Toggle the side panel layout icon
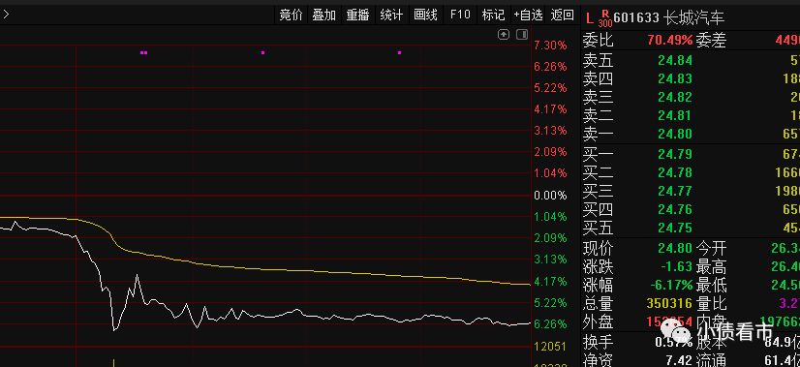This screenshot has height=367, width=800. pos(522,35)
